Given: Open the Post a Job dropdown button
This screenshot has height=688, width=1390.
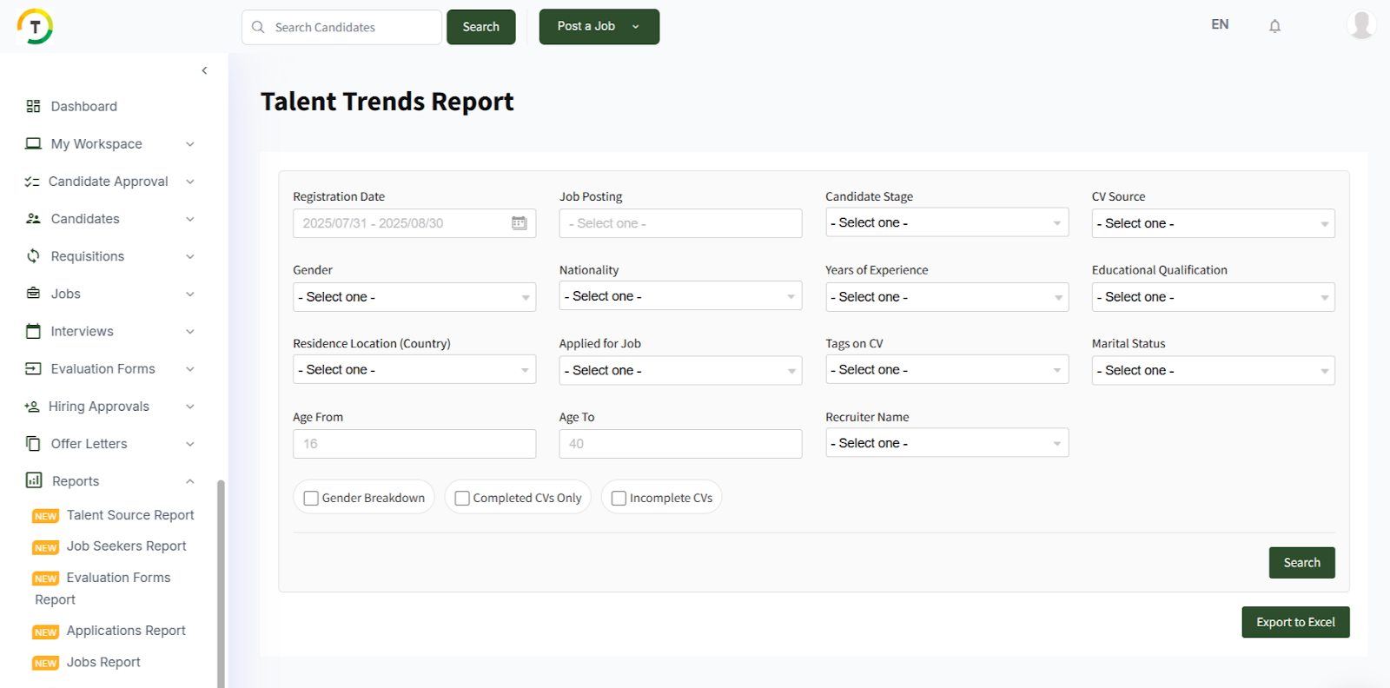Looking at the screenshot, I should click(x=599, y=27).
